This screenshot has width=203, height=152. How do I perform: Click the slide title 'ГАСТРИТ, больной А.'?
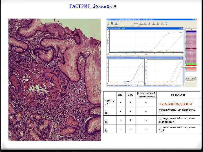pos(93,6)
